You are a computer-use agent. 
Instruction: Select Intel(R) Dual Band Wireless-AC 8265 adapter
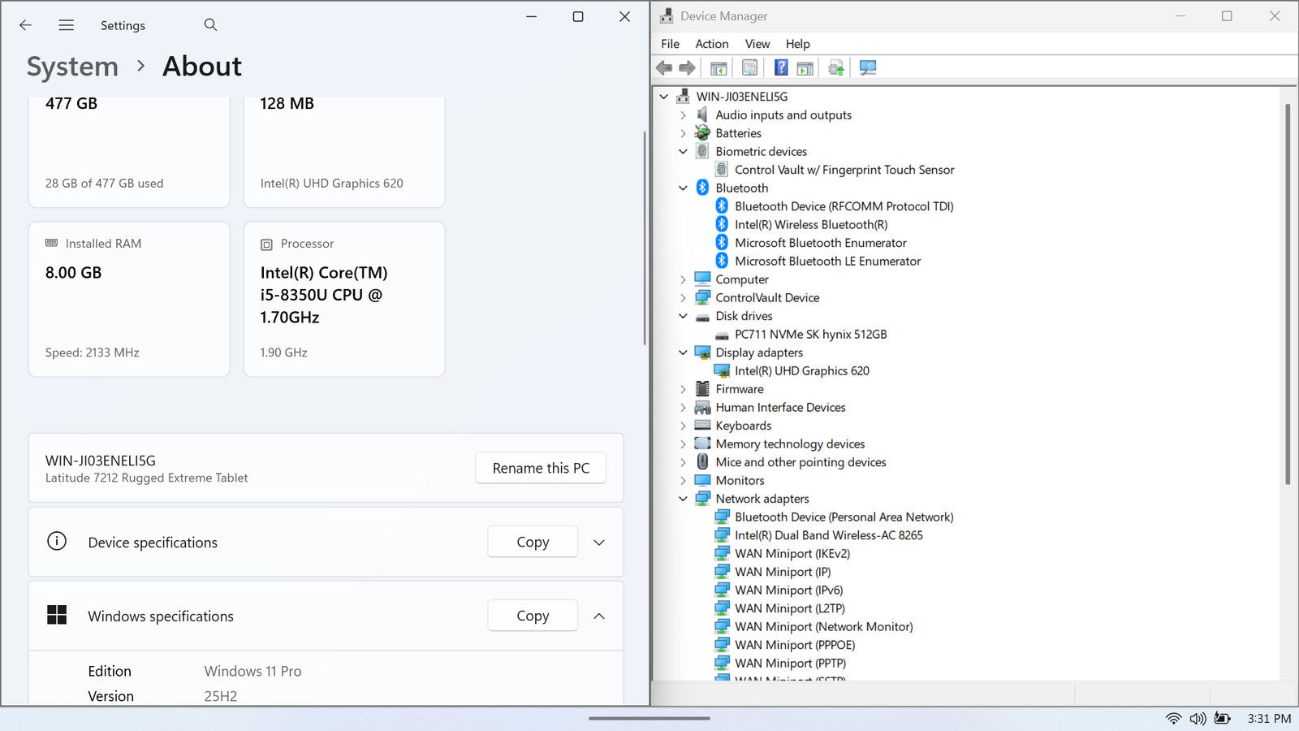point(828,535)
